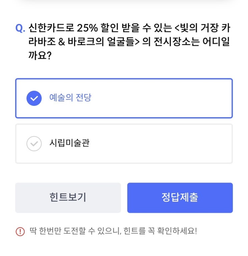This screenshot has width=248, height=256.
Task: Click the red exclamation warning icon
Action: pyautogui.click(x=20, y=231)
